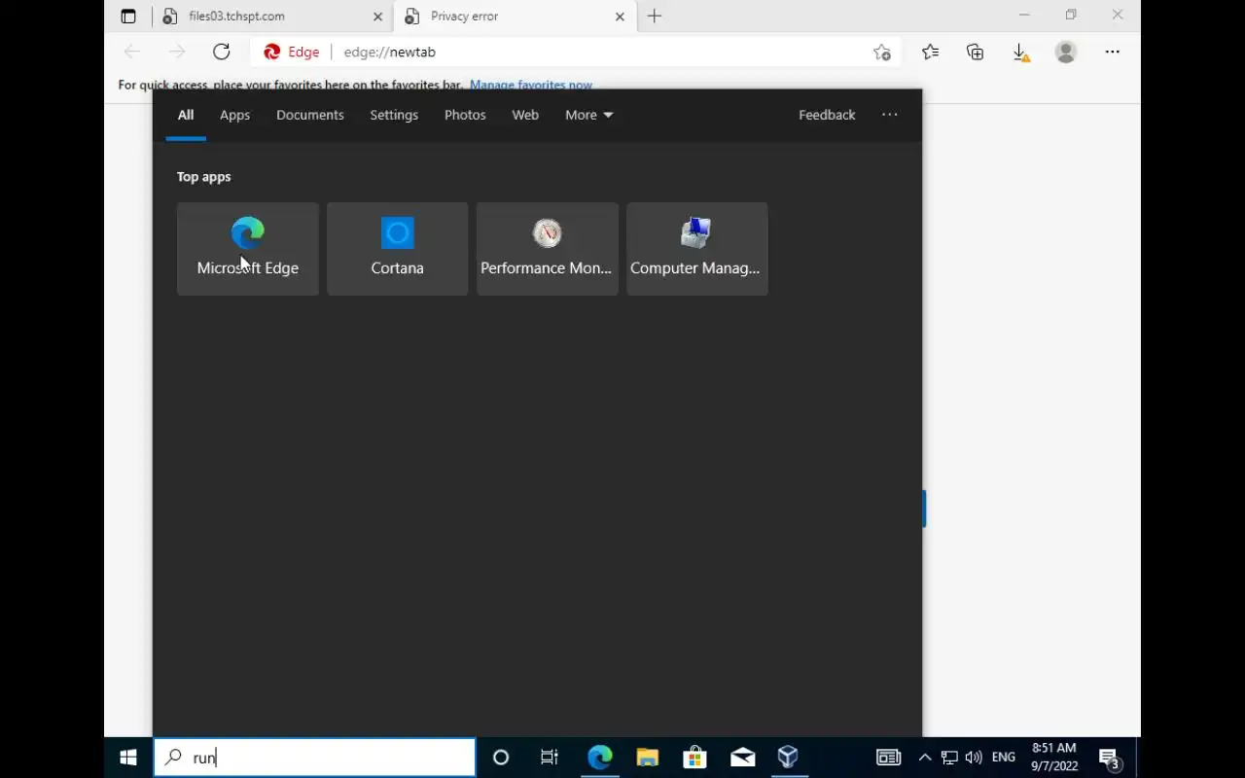Click the Manage favorites now link
The image size is (1245, 778).
pyautogui.click(x=531, y=85)
